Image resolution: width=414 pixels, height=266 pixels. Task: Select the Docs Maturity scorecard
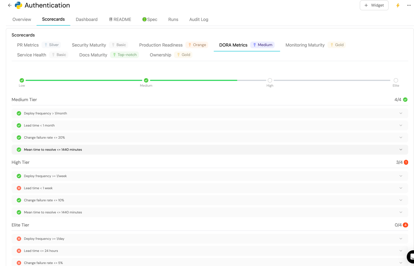click(93, 55)
